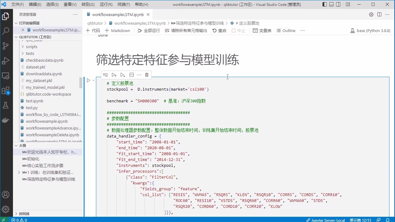Open the Testing (flask) view
395x222 pixels.
(x=6, y=105)
